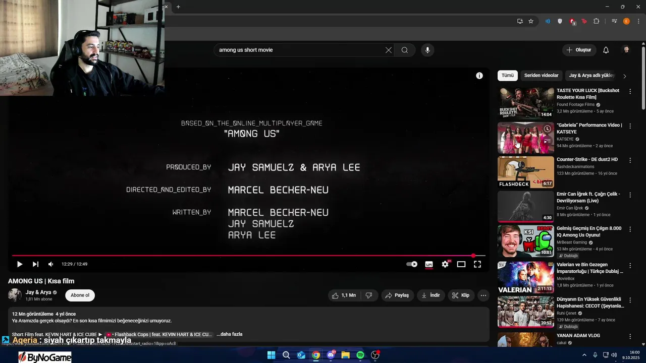Open options for MrBeast Among Us video
This screenshot has width=646, height=363.
(x=630, y=229)
